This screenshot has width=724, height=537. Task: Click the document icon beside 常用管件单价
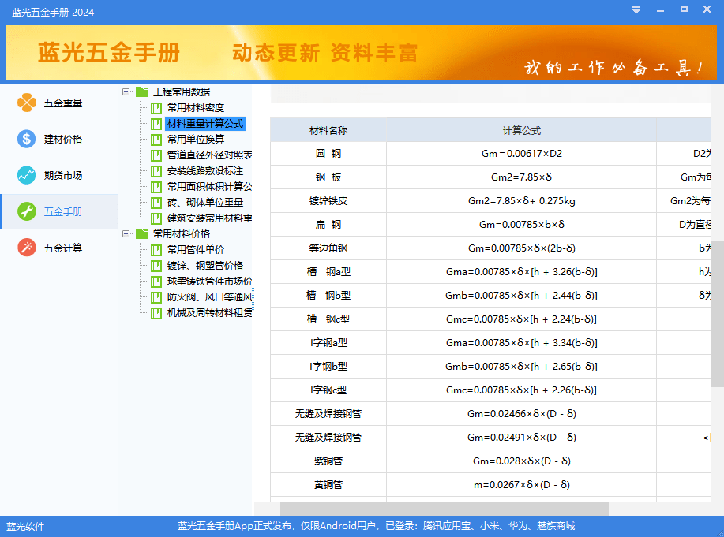(155, 249)
